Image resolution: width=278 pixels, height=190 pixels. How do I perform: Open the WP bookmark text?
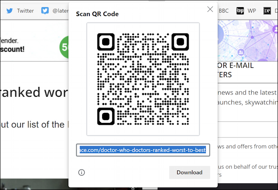pyautogui.click(x=252, y=11)
